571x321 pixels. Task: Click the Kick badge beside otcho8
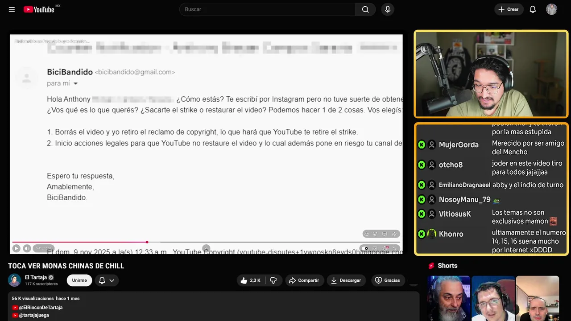[x=422, y=165]
